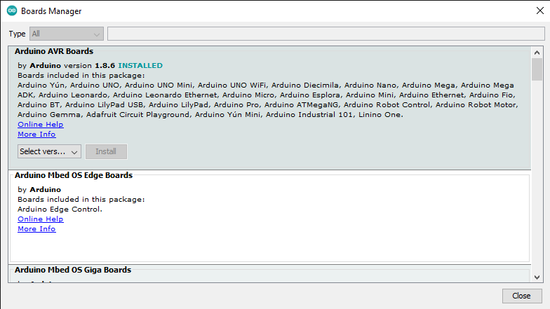Click the 'Arduino Edge Control.' board text
The image size is (550, 309).
60,209
